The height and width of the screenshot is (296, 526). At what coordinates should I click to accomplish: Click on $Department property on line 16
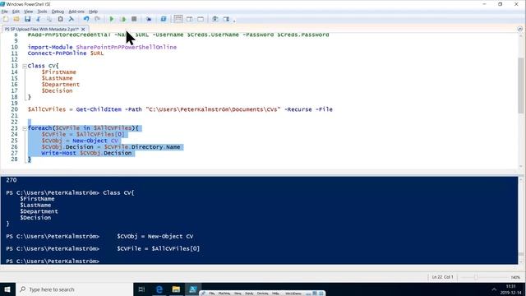coord(61,85)
